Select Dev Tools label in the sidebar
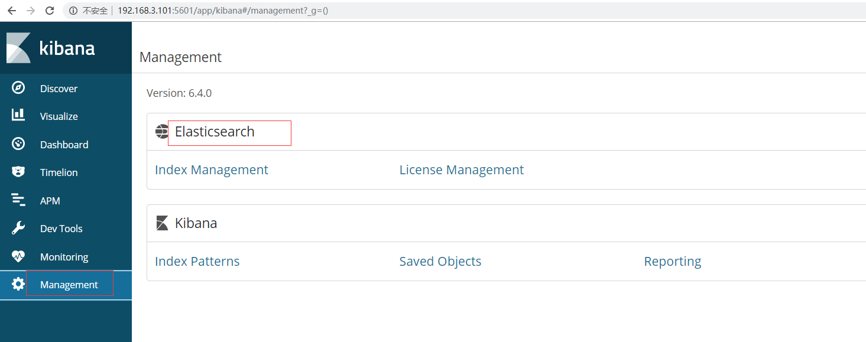 click(61, 229)
